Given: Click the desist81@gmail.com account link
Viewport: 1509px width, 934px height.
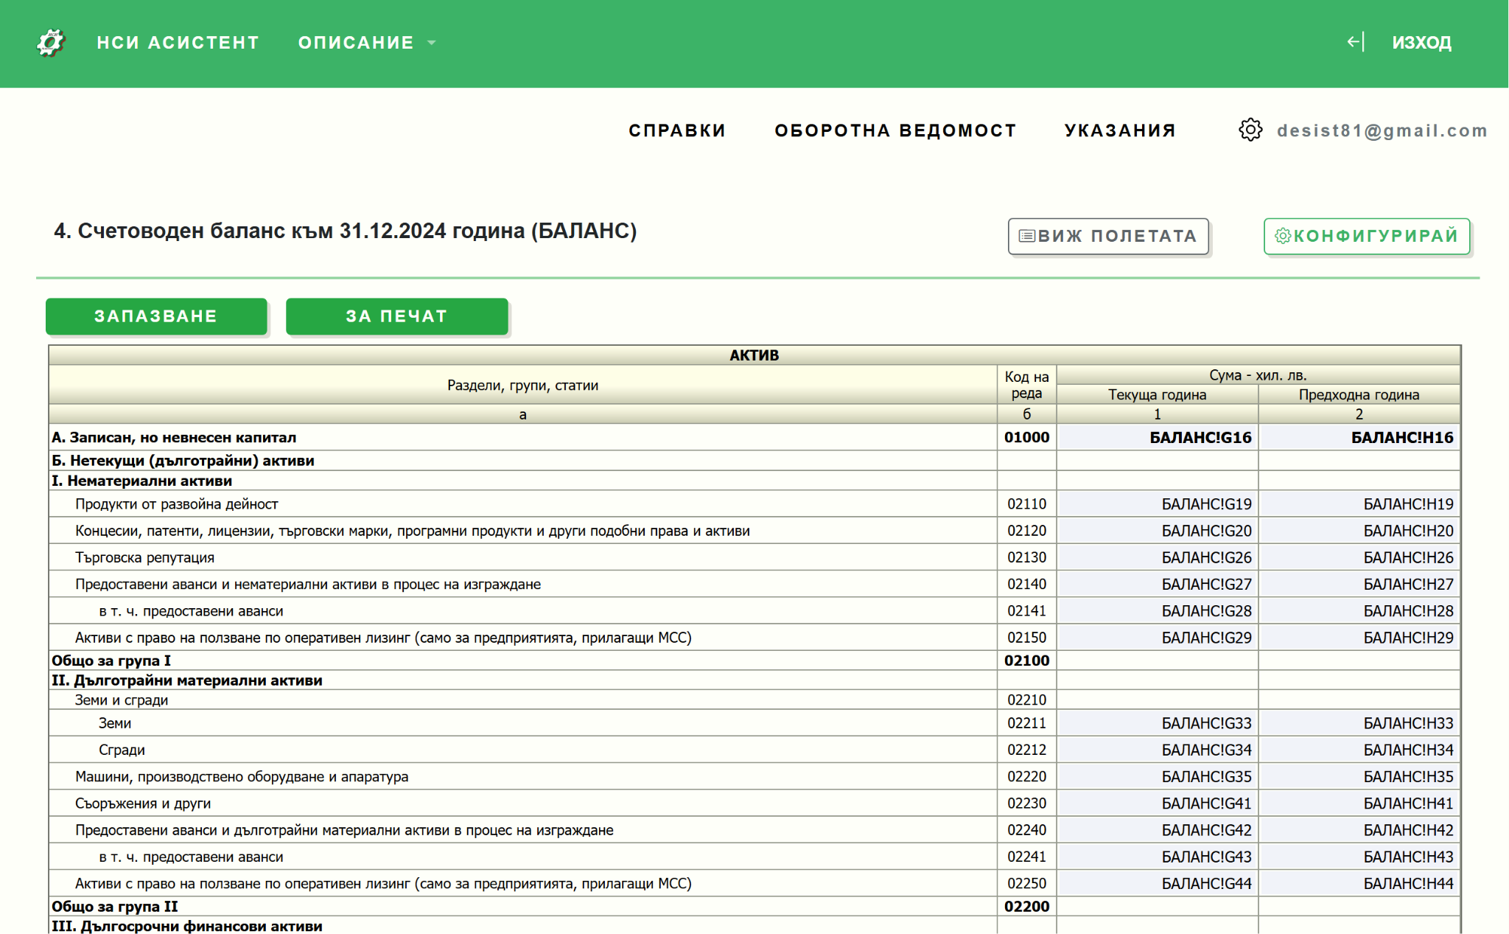Looking at the screenshot, I should point(1382,131).
